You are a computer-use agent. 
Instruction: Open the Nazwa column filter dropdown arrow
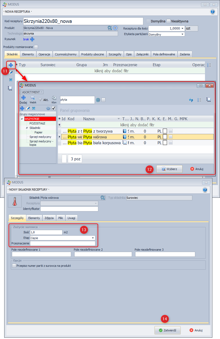[x=119, y=119]
